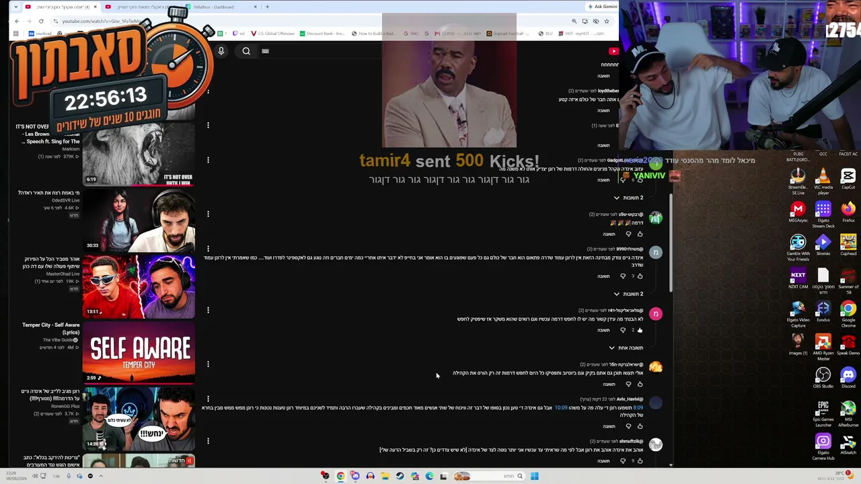Expand "2 תשובות" replies under the 3-likes comment
This screenshot has width=861, height=484.
point(628,294)
